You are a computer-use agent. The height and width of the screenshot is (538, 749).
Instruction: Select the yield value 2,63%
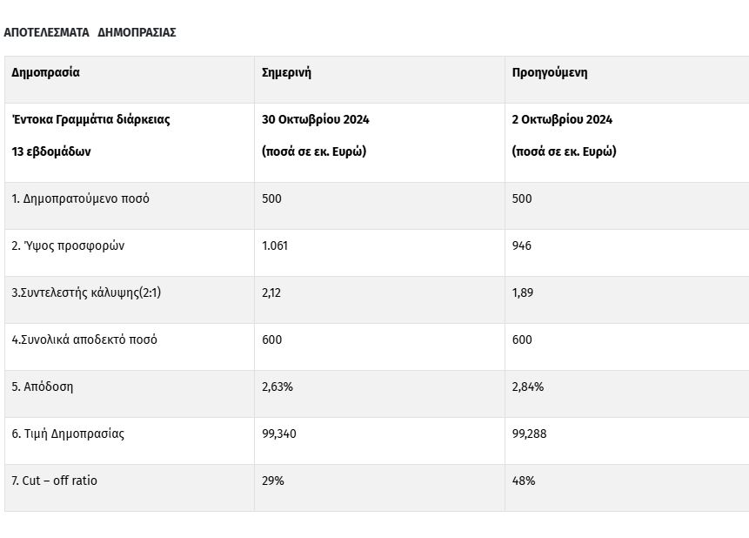tap(278, 387)
